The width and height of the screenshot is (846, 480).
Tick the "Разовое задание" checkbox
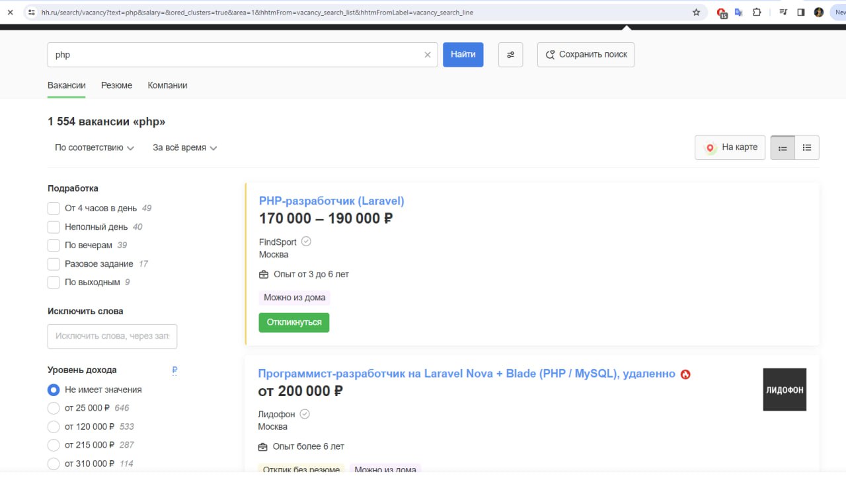pos(54,264)
